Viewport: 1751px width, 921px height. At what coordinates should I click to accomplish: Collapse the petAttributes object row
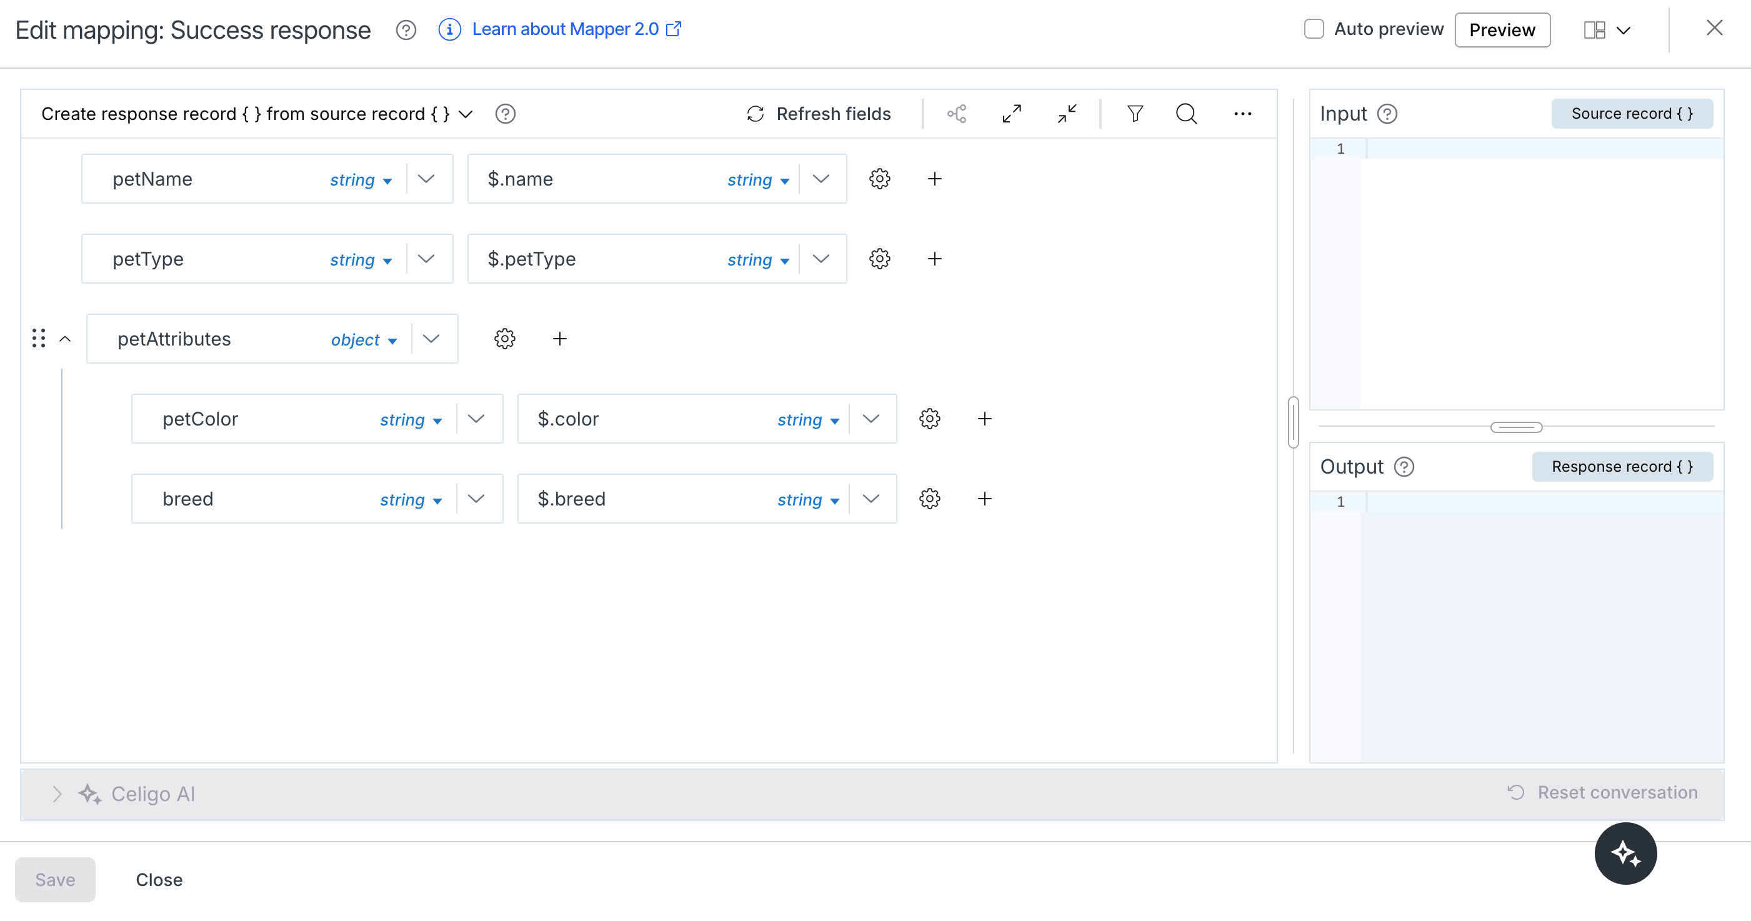click(x=65, y=339)
